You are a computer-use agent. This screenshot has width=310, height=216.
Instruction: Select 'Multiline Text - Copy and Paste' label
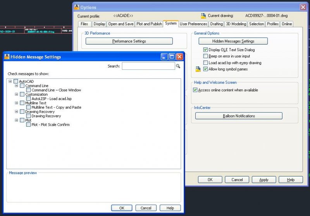[56, 107]
